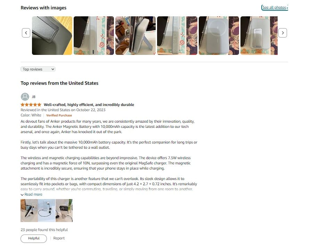The height and width of the screenshot is (246, 311).
Task: Click the review title about well-crafted and durable
Action: click(x=89, y=105)
